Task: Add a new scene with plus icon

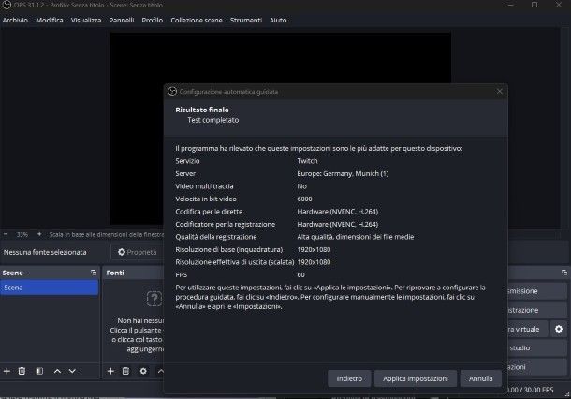Action: pyautogui.click(x=7, y=371)
